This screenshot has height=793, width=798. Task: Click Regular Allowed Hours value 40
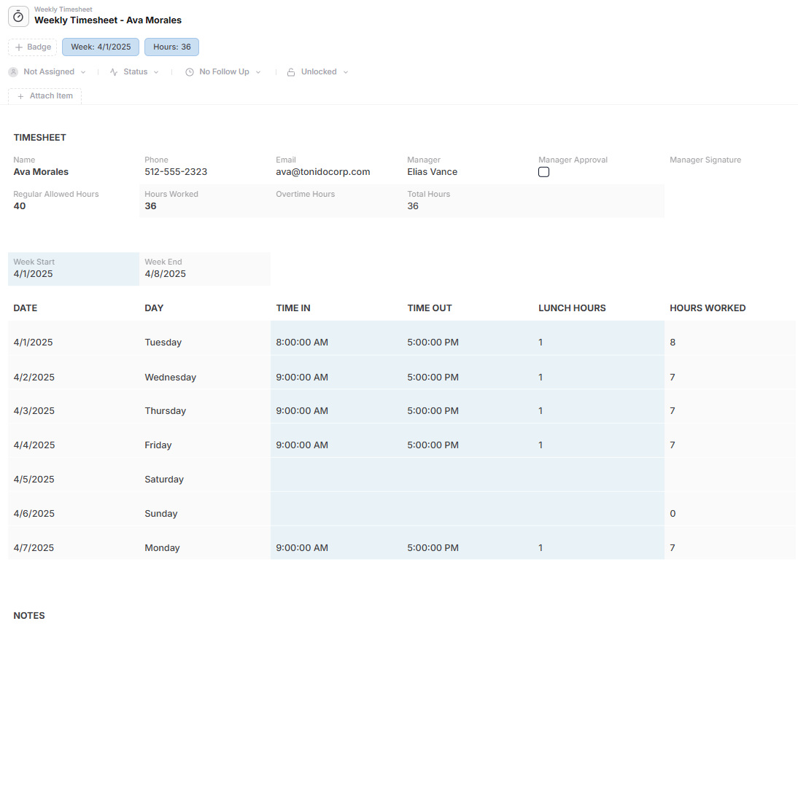20,206
